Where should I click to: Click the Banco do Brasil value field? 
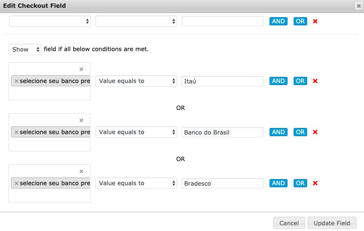coord(222,132)
